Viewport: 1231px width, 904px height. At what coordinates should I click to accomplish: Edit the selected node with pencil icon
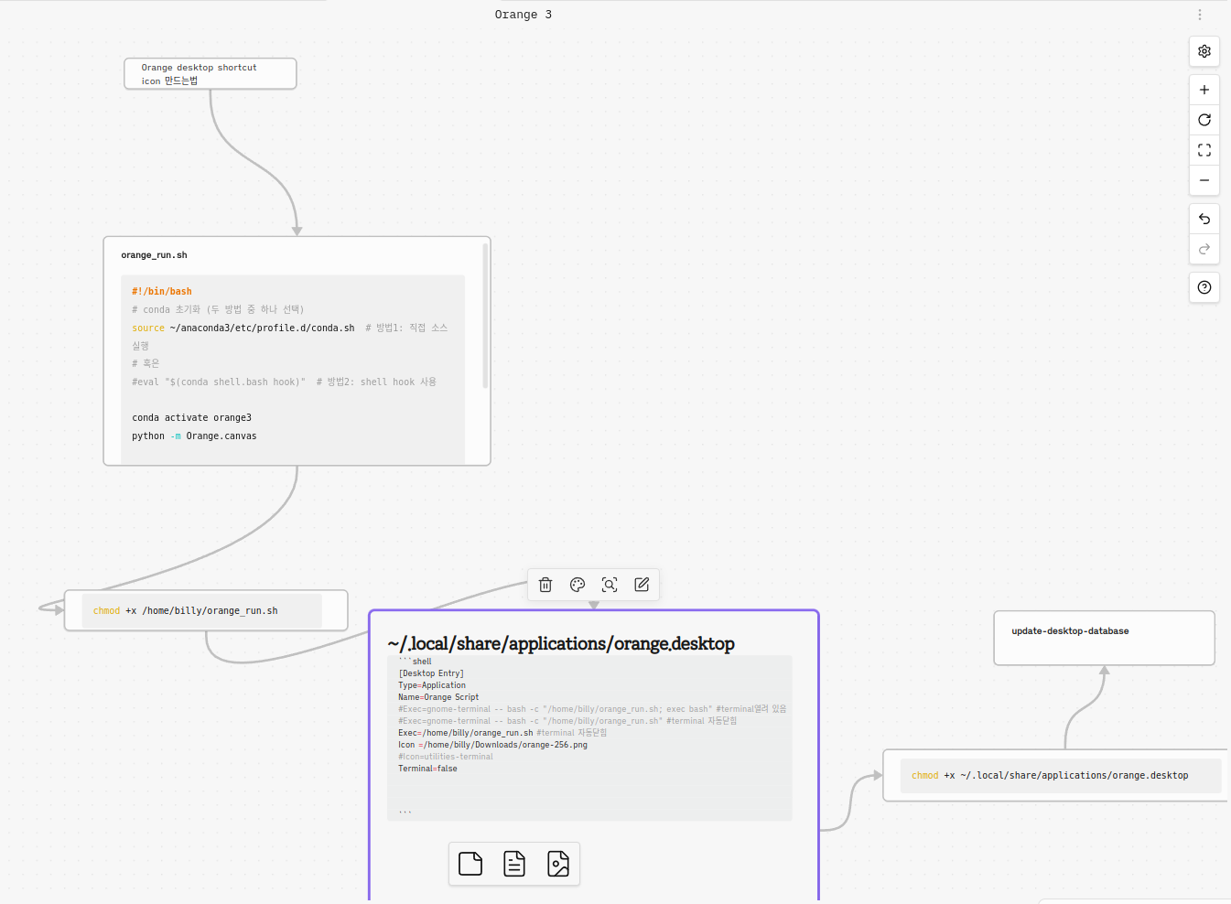tap(642, 585)
